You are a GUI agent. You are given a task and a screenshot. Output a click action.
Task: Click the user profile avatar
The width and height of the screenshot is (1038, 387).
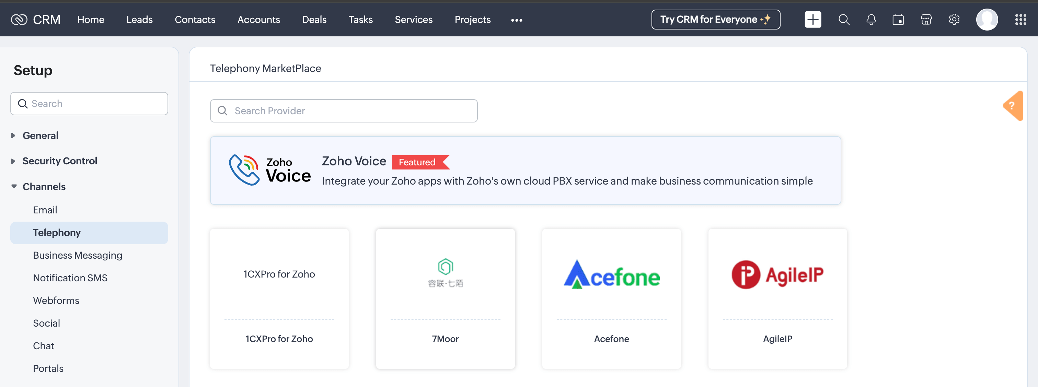[987, 19]
